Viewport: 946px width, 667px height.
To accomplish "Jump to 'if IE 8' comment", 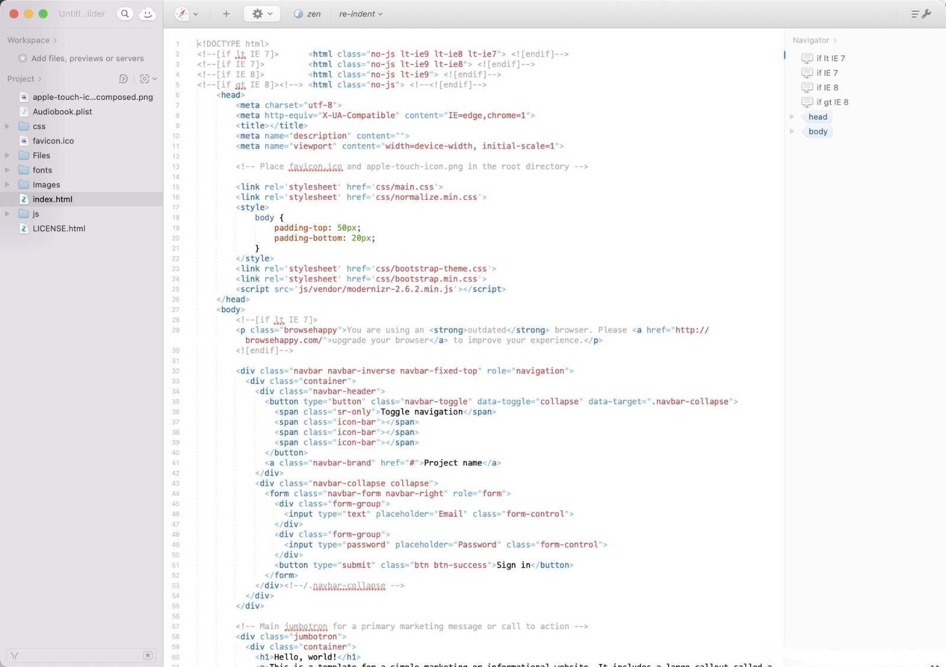I will 827,88.
